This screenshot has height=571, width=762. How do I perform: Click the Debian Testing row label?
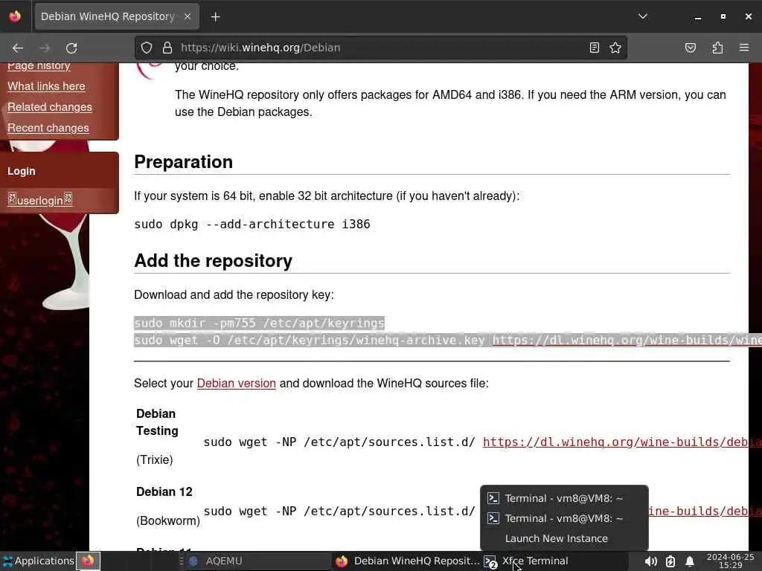[157, 422]
